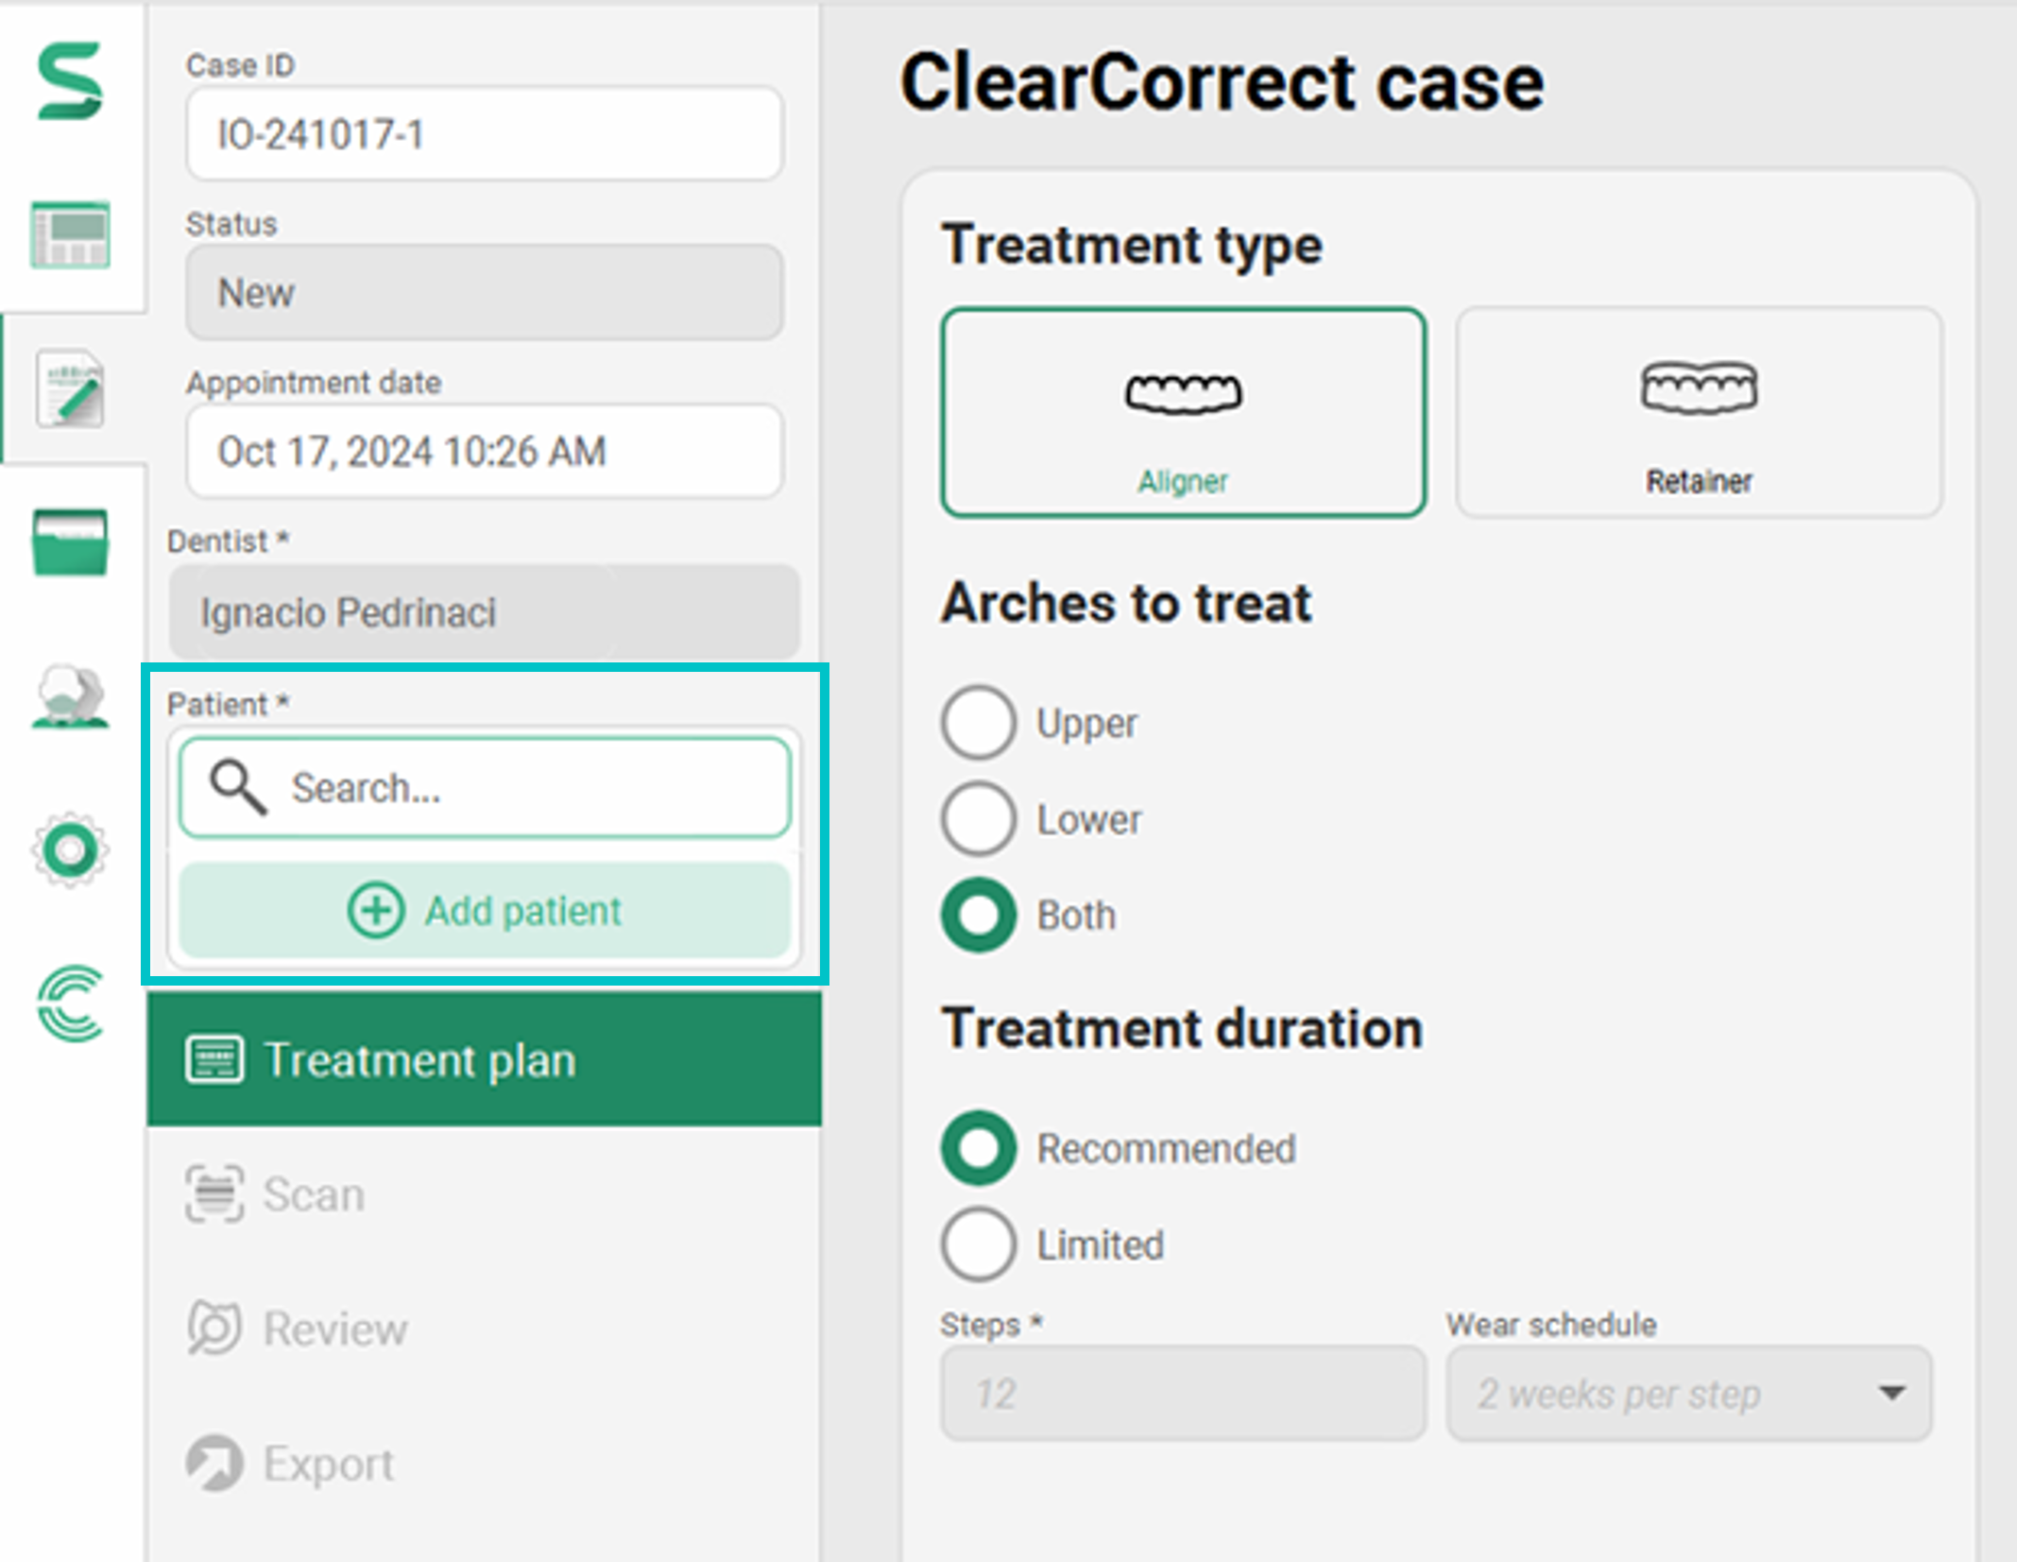The width and height of the screenshot is (2017, 1562).
Task: Open the patients people icon
Action: pyautogui.click(x=70, y=695)
